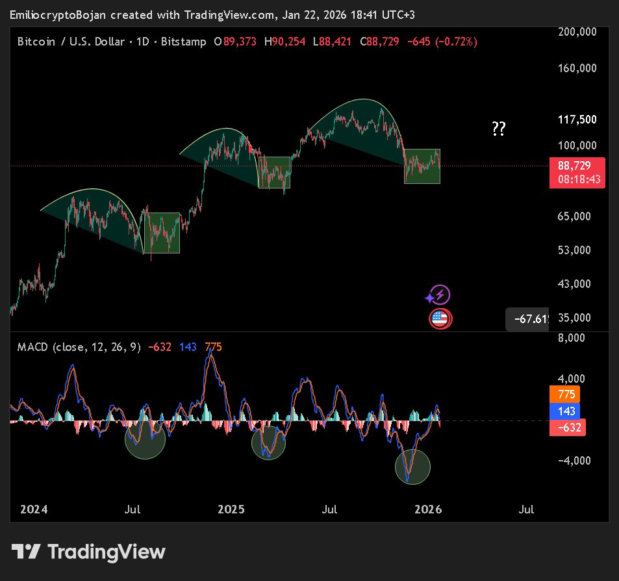Click the 8,000 MACD axis label
Screen dimensions: 619x581
(572, 338)
